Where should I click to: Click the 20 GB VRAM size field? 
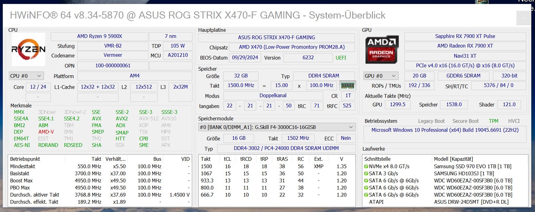point(419,76)
